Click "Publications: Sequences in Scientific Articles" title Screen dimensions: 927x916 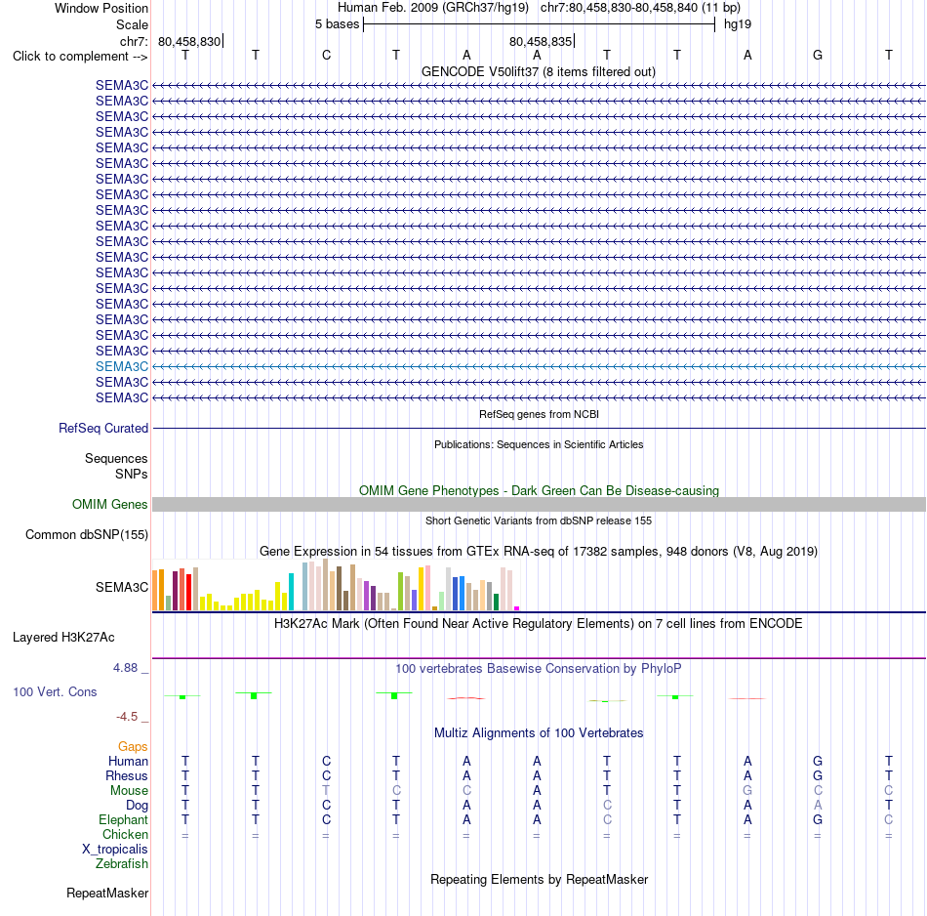[539, 444]
